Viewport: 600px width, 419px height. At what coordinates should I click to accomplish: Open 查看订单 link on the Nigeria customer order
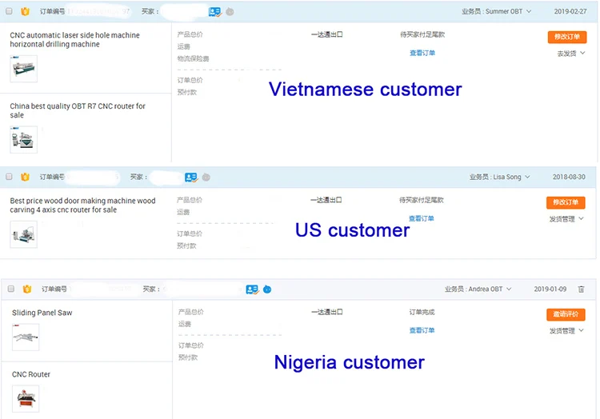point(422,330)
